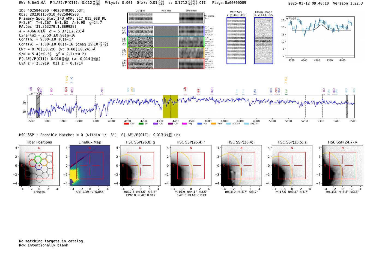Open the Lineflux Map panel
Image resolution: width=382 pixels, height=260 pixels.
point(90,166)
